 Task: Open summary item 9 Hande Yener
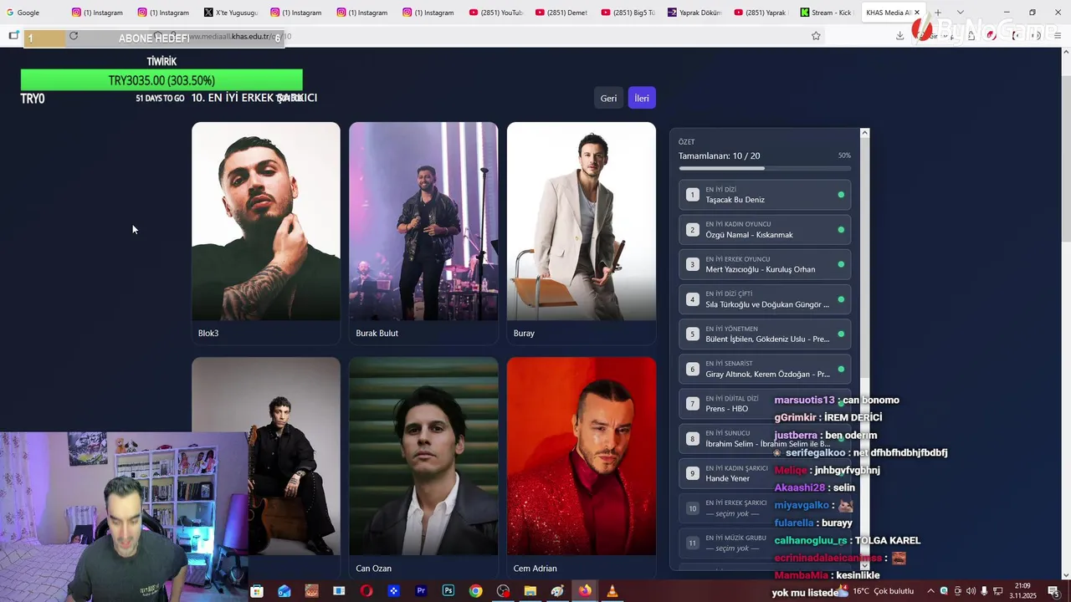(765, 473)
